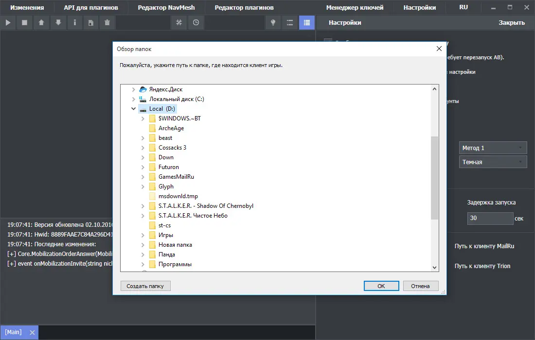Open the 'Менеджер ключей' menu item
The width and height of the screenshot is (535, 340).
355,7
